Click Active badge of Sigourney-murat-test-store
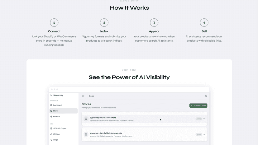Image resolution: width=258 pixels, height=145 pixels. pyautogui.click(x=198, y=119)
